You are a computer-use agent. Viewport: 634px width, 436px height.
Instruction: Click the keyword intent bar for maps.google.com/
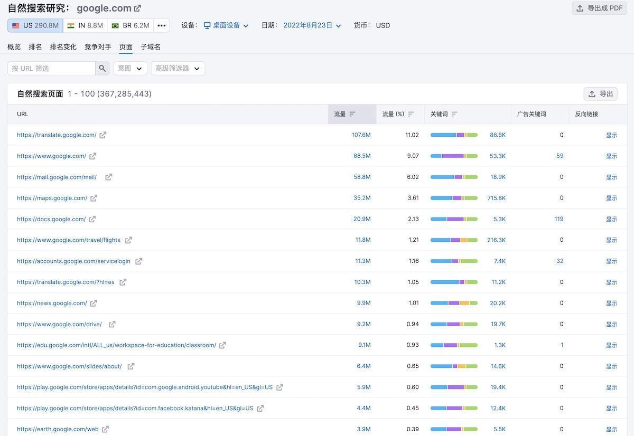click(454, 198)
